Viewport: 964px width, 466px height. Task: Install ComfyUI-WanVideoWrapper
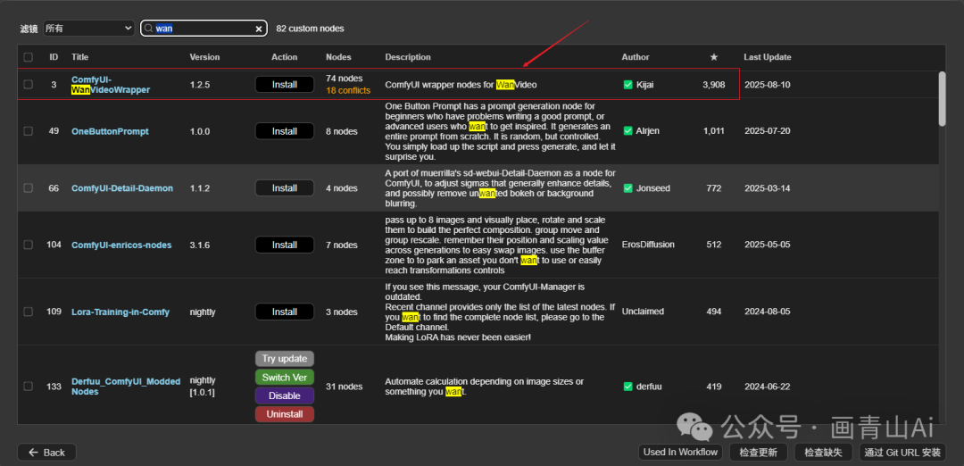tap(285, 85)
